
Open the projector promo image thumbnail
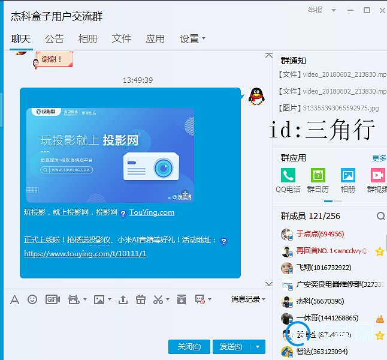(x=110, y=155)
